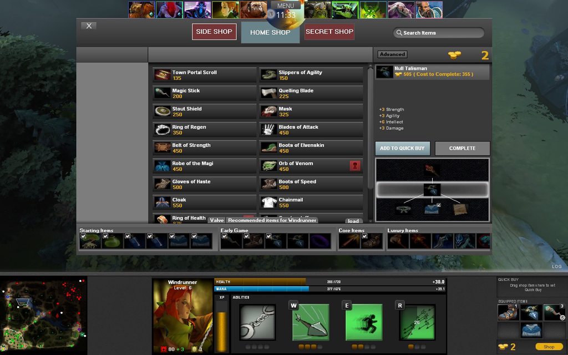Toggle checkbox on first Early Game item
Image resolution: width=568 pixels, height=355 pixels.
pyautogui.click(x=224, y=236)
